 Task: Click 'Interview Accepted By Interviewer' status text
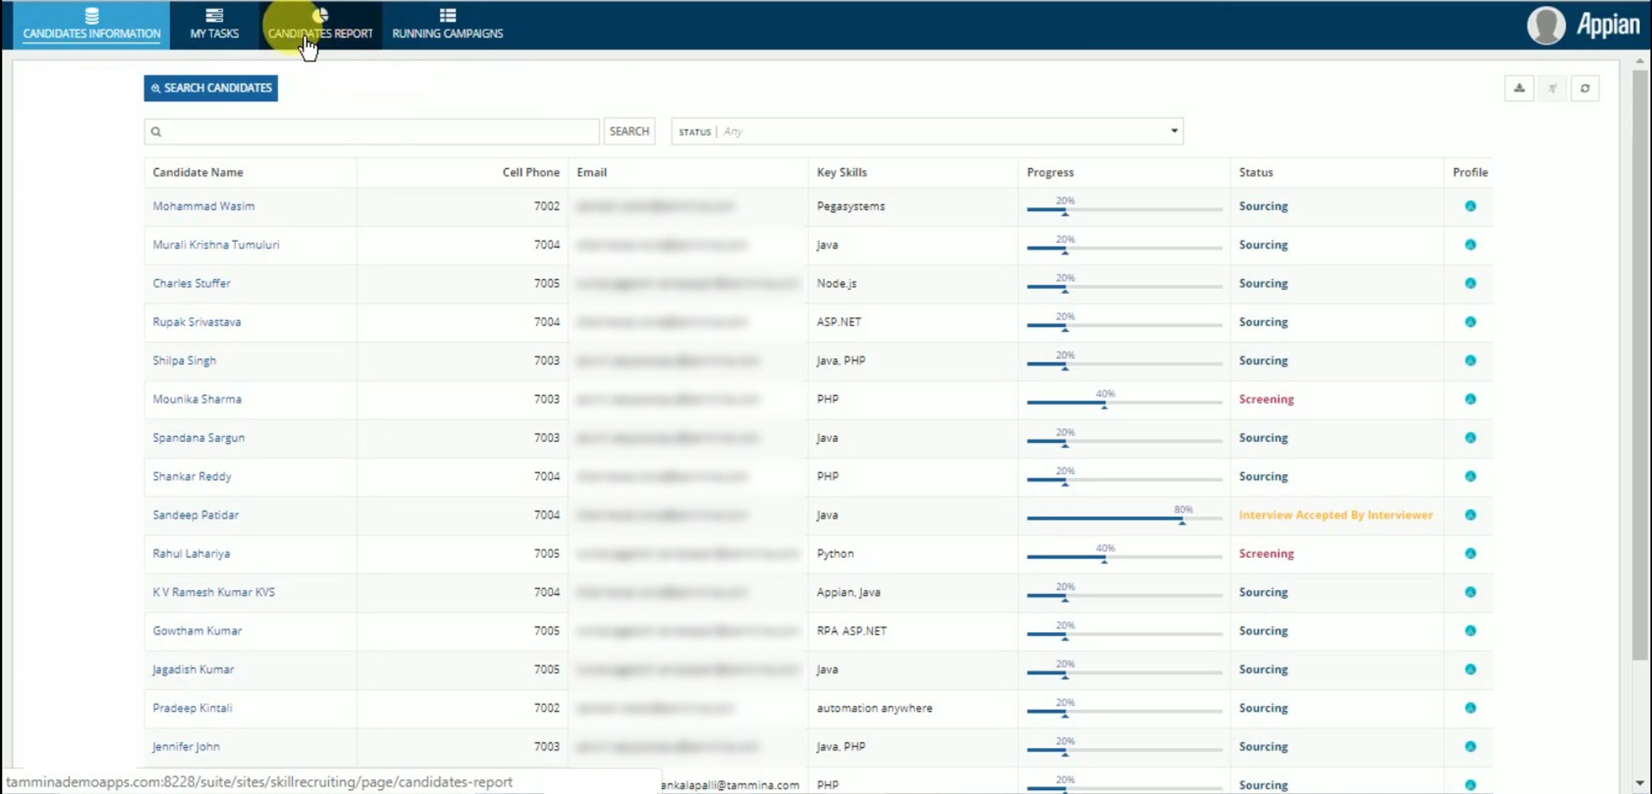point(1335,514)
